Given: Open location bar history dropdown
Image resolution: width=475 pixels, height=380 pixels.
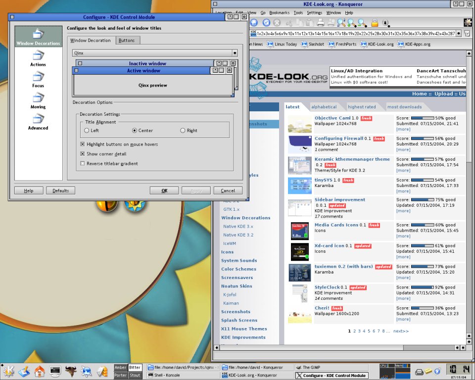Looking at the screenshot, I should [x=459, y=33].
